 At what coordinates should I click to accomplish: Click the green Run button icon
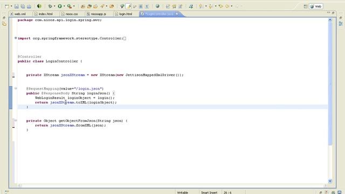point(60,6)
